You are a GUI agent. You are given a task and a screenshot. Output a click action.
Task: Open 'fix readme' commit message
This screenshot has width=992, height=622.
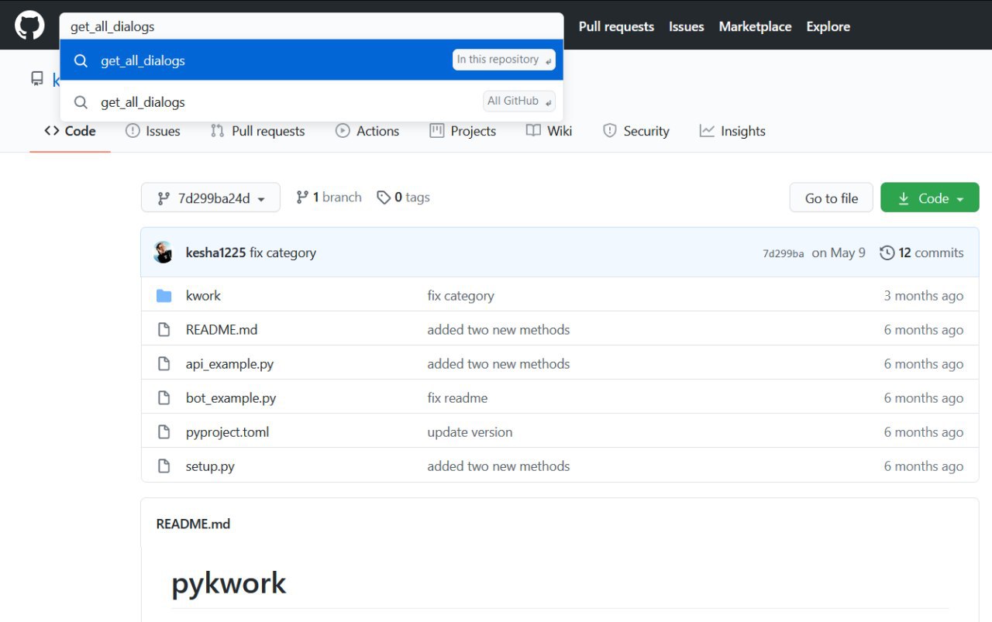coord(457,397)
